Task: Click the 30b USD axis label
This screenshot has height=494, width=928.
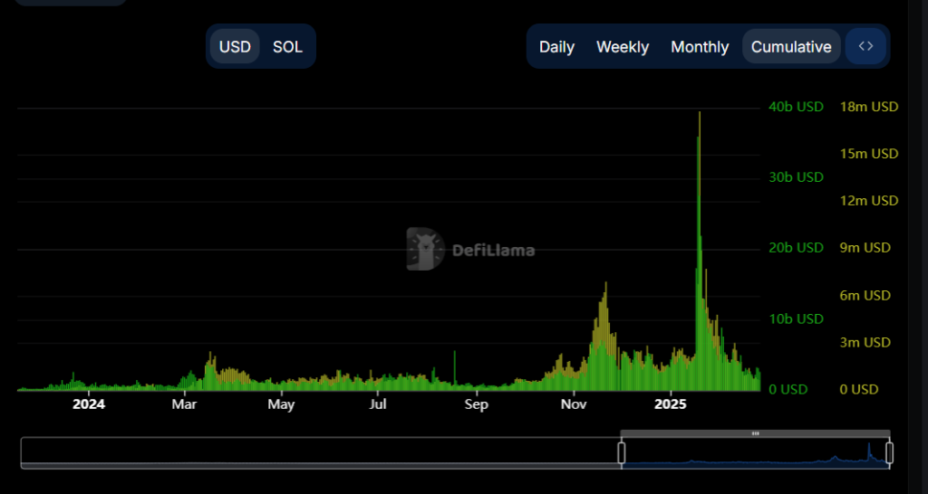Action: click(796, 177)
